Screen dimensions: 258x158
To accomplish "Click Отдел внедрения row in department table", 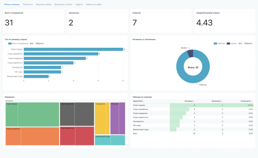I will tap(193, 113).
